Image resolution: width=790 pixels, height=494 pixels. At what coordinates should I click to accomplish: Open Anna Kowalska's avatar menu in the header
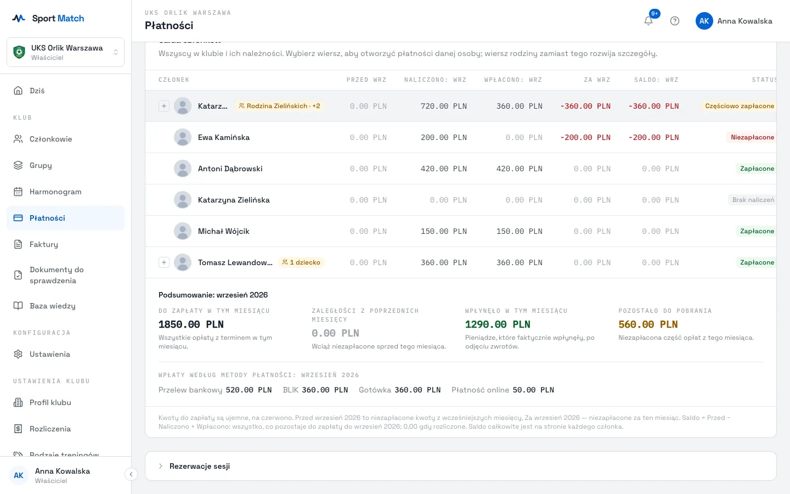point(734,21)
